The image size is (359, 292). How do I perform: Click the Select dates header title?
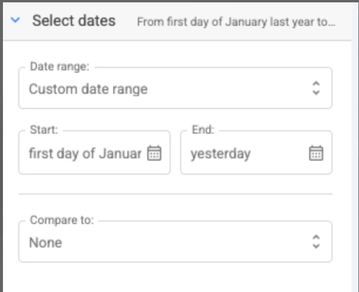tap(73, 21)
